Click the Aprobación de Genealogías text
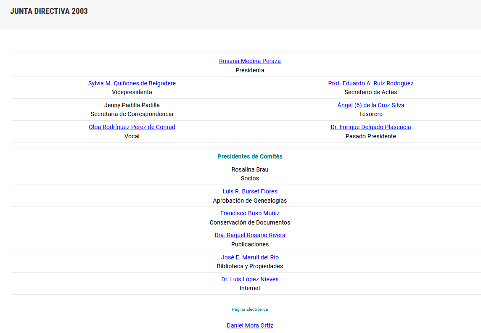 [x=250, y=201]
